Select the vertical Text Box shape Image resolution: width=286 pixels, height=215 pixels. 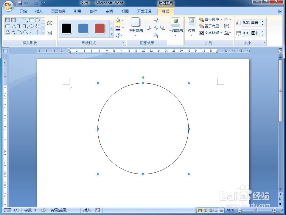pos(13,20)
